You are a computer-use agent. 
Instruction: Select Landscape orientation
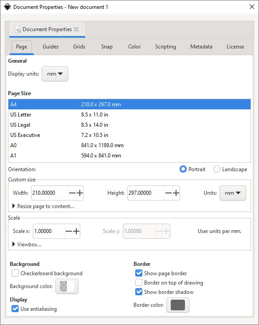[216, 169]
